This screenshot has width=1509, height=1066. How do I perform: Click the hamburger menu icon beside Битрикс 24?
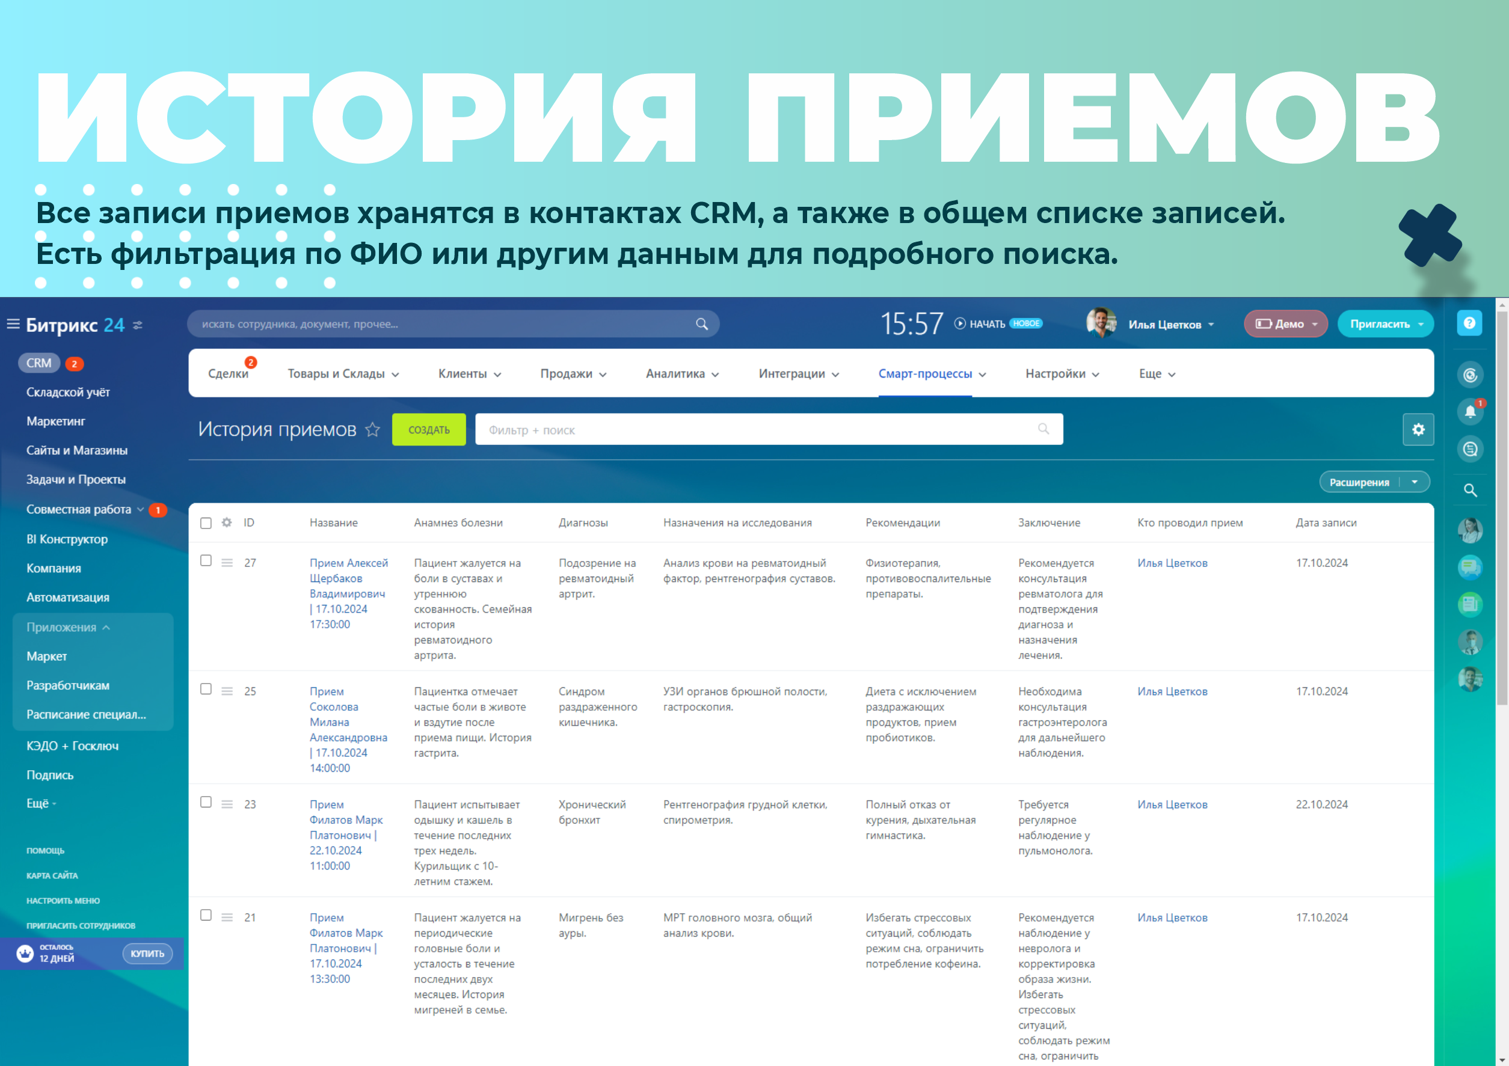tap(13, 324)
